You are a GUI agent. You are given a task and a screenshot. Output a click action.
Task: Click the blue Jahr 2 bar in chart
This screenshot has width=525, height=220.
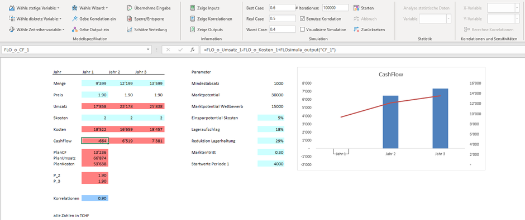[390, 122]
